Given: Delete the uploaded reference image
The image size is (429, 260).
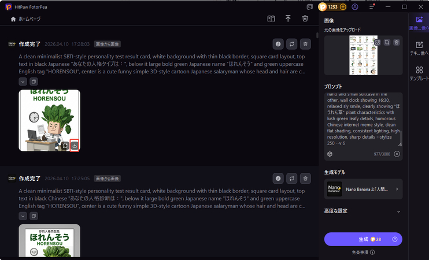Looking at the screenshot, I should [x=396, y=42].
